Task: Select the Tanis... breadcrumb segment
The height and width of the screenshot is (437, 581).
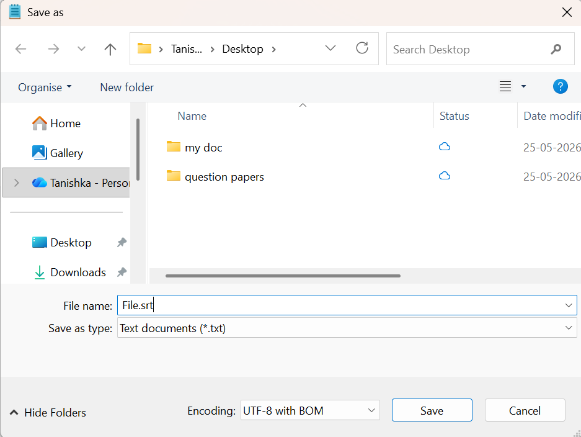Action: (187, 49)
